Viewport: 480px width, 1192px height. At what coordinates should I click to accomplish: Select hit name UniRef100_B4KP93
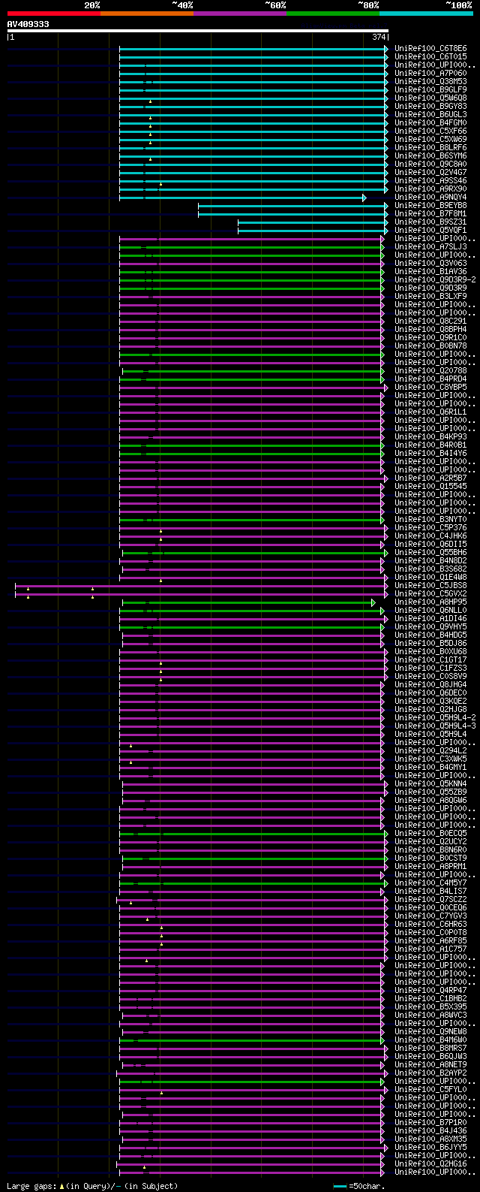[x=430, y=437]
